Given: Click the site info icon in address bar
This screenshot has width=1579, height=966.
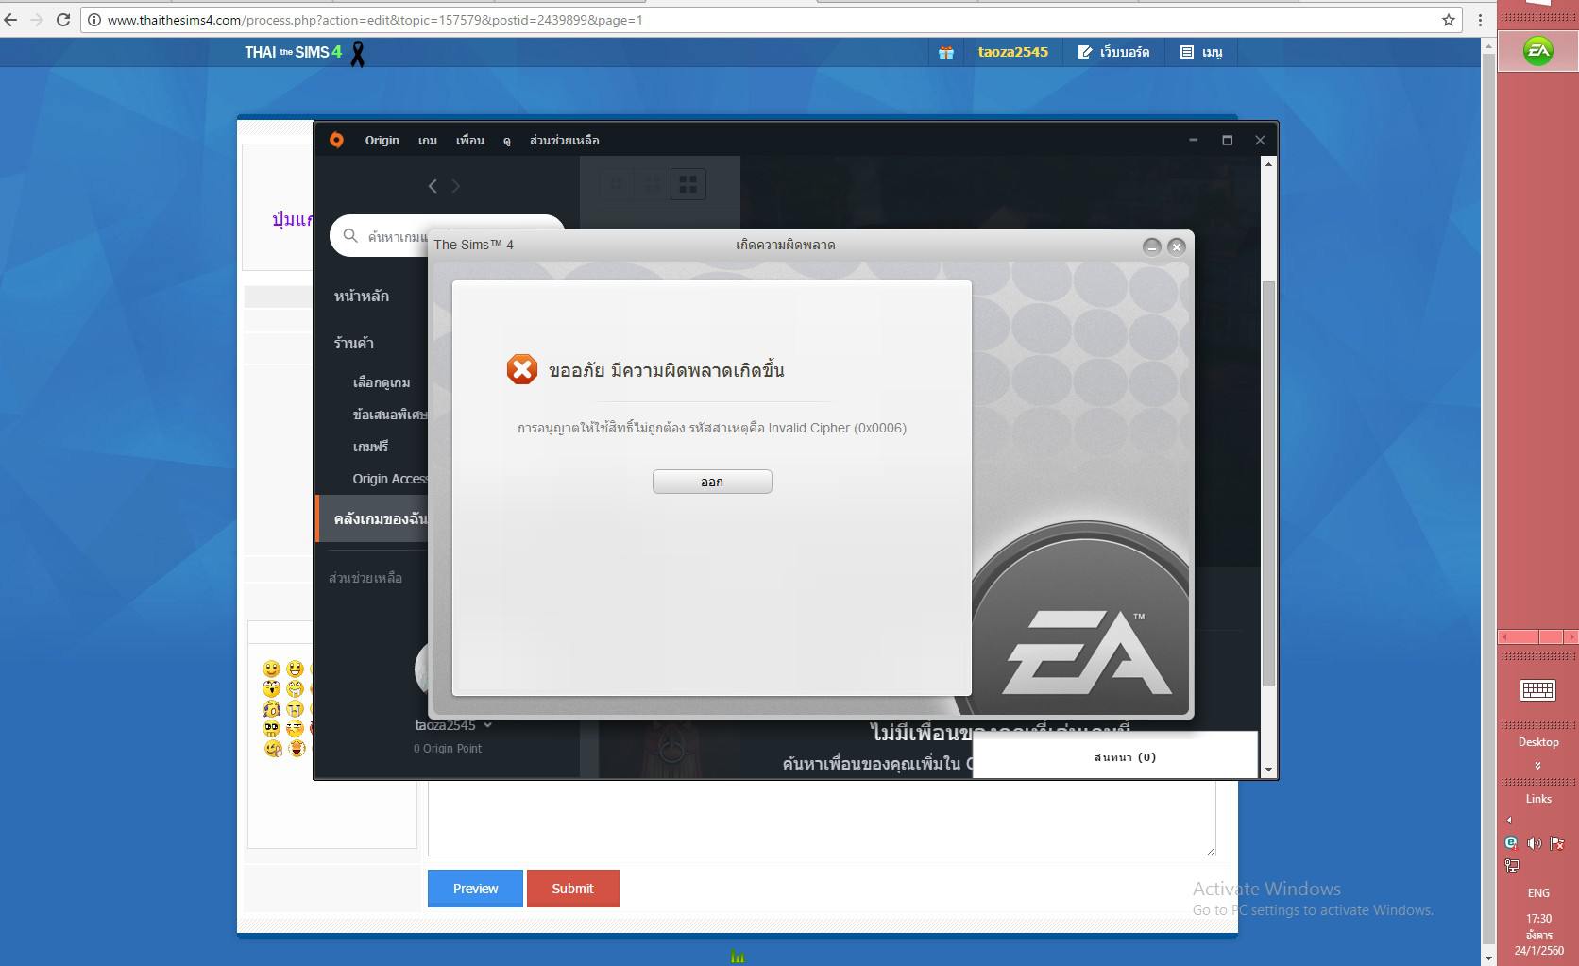Looking at the screenshot, I should [x=94, y=19].
